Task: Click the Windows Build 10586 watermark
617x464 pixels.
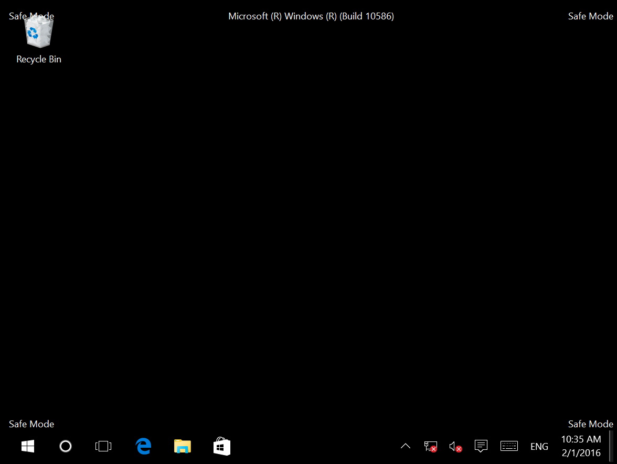Action: [311, 16]
